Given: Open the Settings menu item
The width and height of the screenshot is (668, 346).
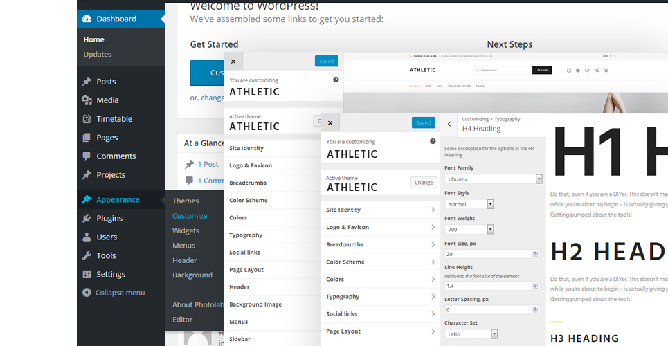Looking at the screenshot, I should [x=120, y=274].
